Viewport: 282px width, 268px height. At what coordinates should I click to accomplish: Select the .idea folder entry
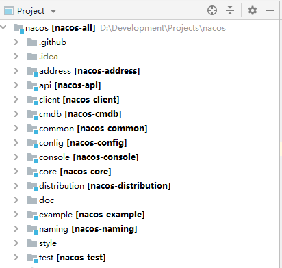click(49, 57)
